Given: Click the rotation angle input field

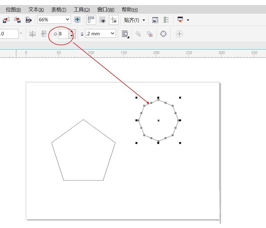Looking at the screenshot, I should click(x=9, y=34).
